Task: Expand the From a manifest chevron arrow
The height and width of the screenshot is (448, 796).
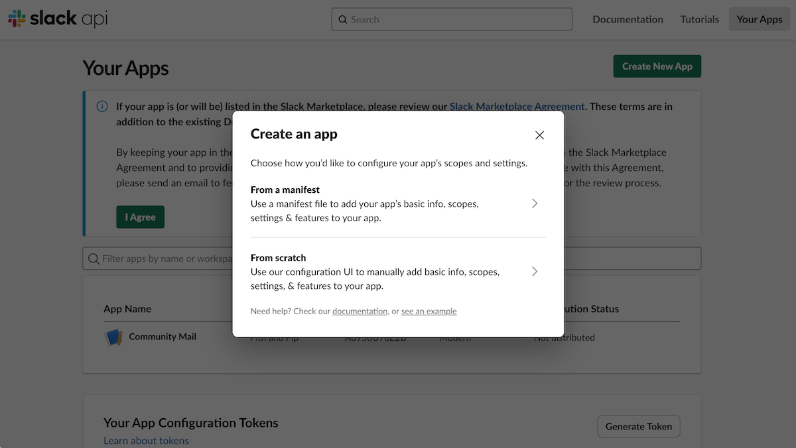Action: pyautogui.click(x=535, y=203)
